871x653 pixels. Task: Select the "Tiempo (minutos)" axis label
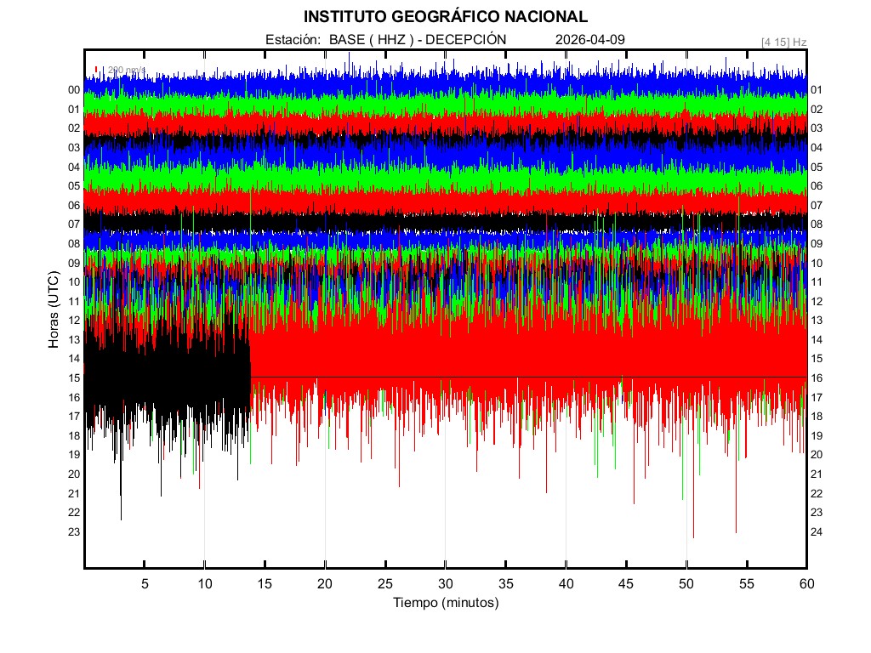click(x=445, y=603)
